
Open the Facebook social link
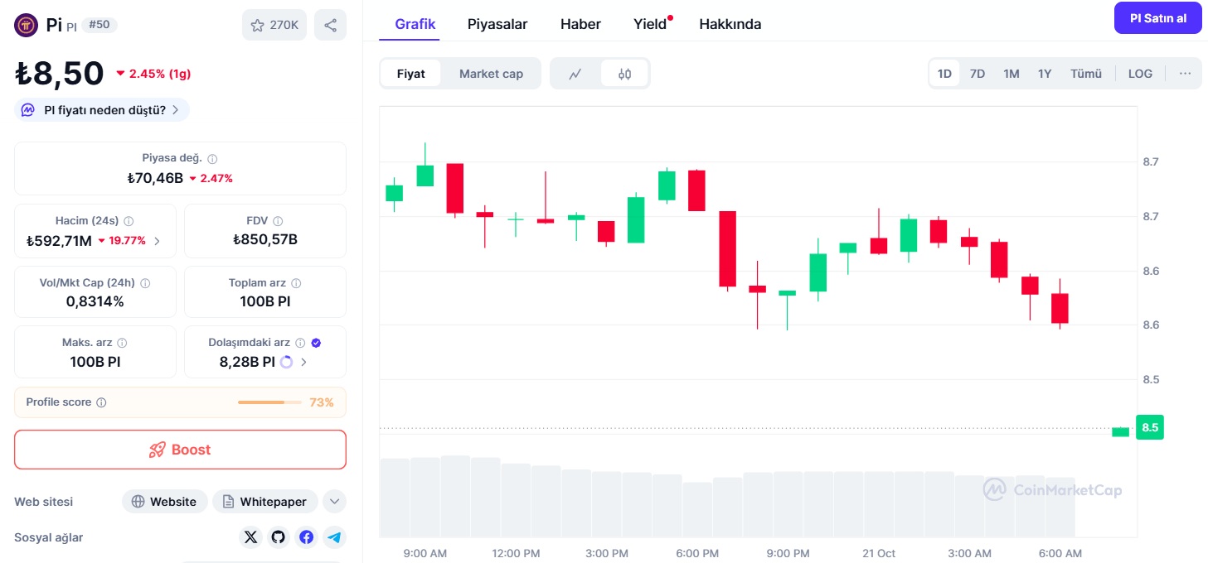pos(307,537)
